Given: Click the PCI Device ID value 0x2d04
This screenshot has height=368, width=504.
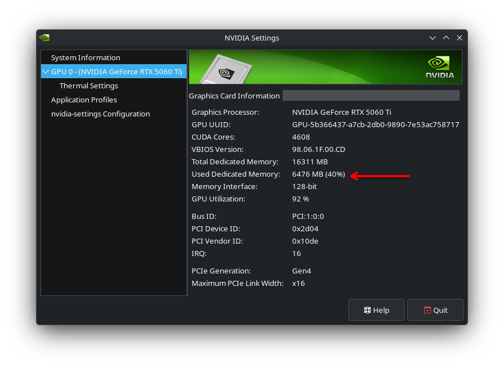Looking at the screenshot, I should click(x=305, y=229).
